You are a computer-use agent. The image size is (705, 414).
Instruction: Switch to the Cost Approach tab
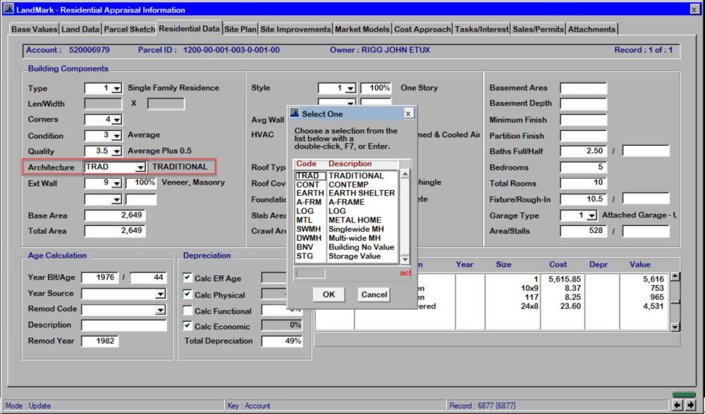[x=422, y=29]
